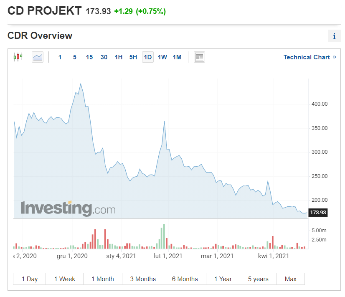The image size is (345, 297).
Task: Select the area chart type icon
Action: pos(38,57)
